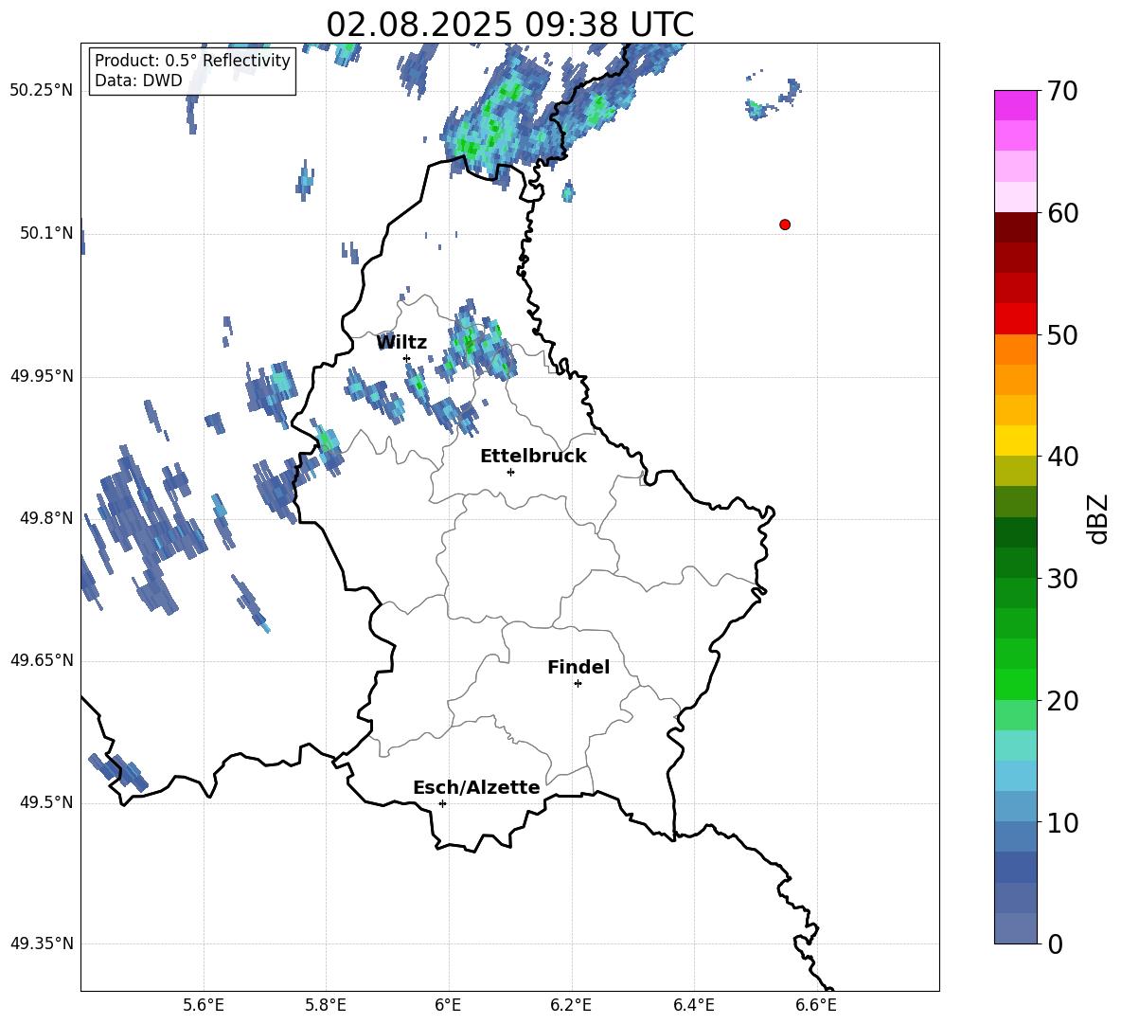
Task: Click the 49.95°N latitude label
Action: pos(42,375)
